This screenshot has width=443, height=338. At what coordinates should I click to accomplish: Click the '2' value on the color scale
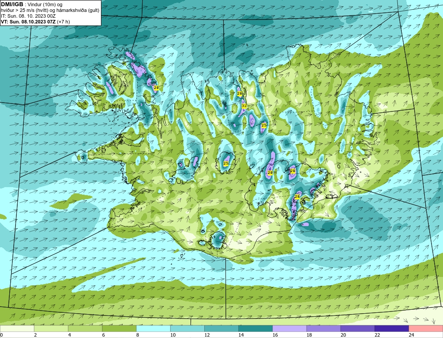tap(35, 335)
